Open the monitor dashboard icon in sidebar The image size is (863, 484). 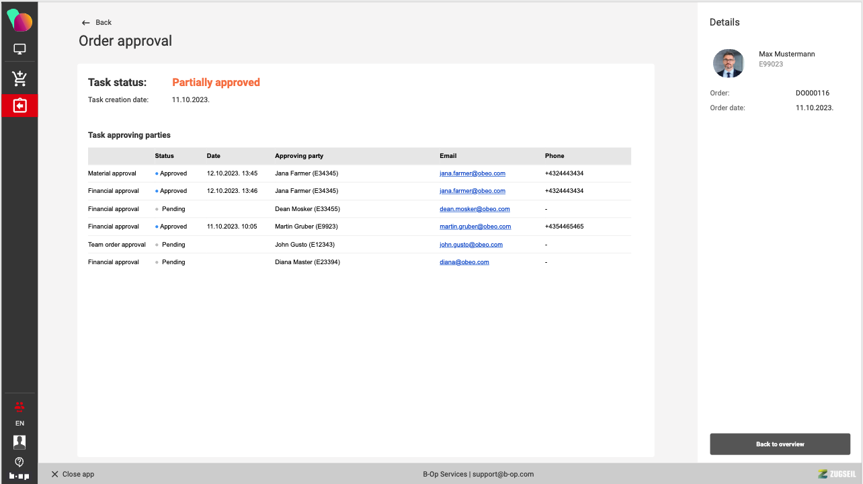[x=19, y=49]
